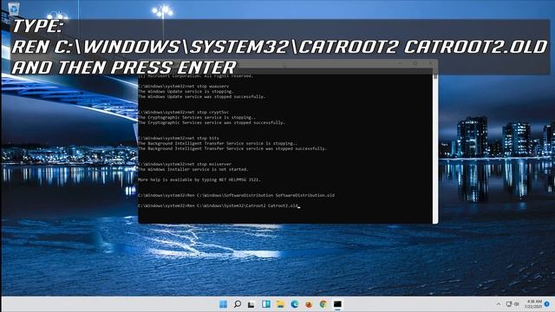Select the Command Prompt taskbar icon

point(337,304)
